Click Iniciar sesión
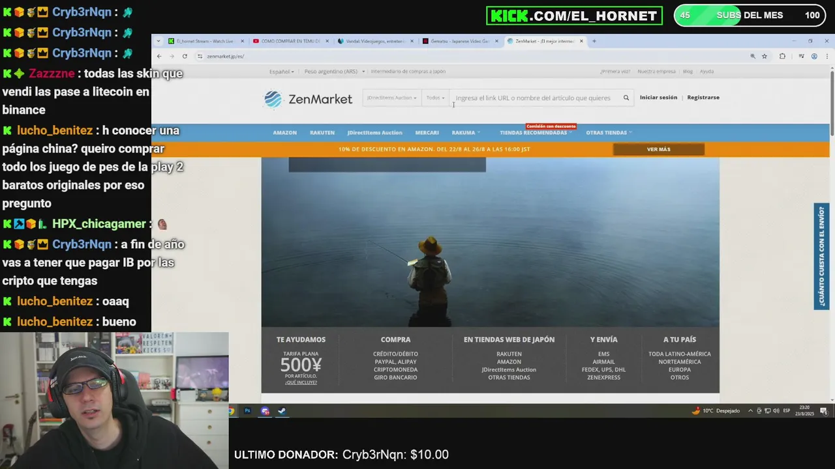 tap(658, 98)
